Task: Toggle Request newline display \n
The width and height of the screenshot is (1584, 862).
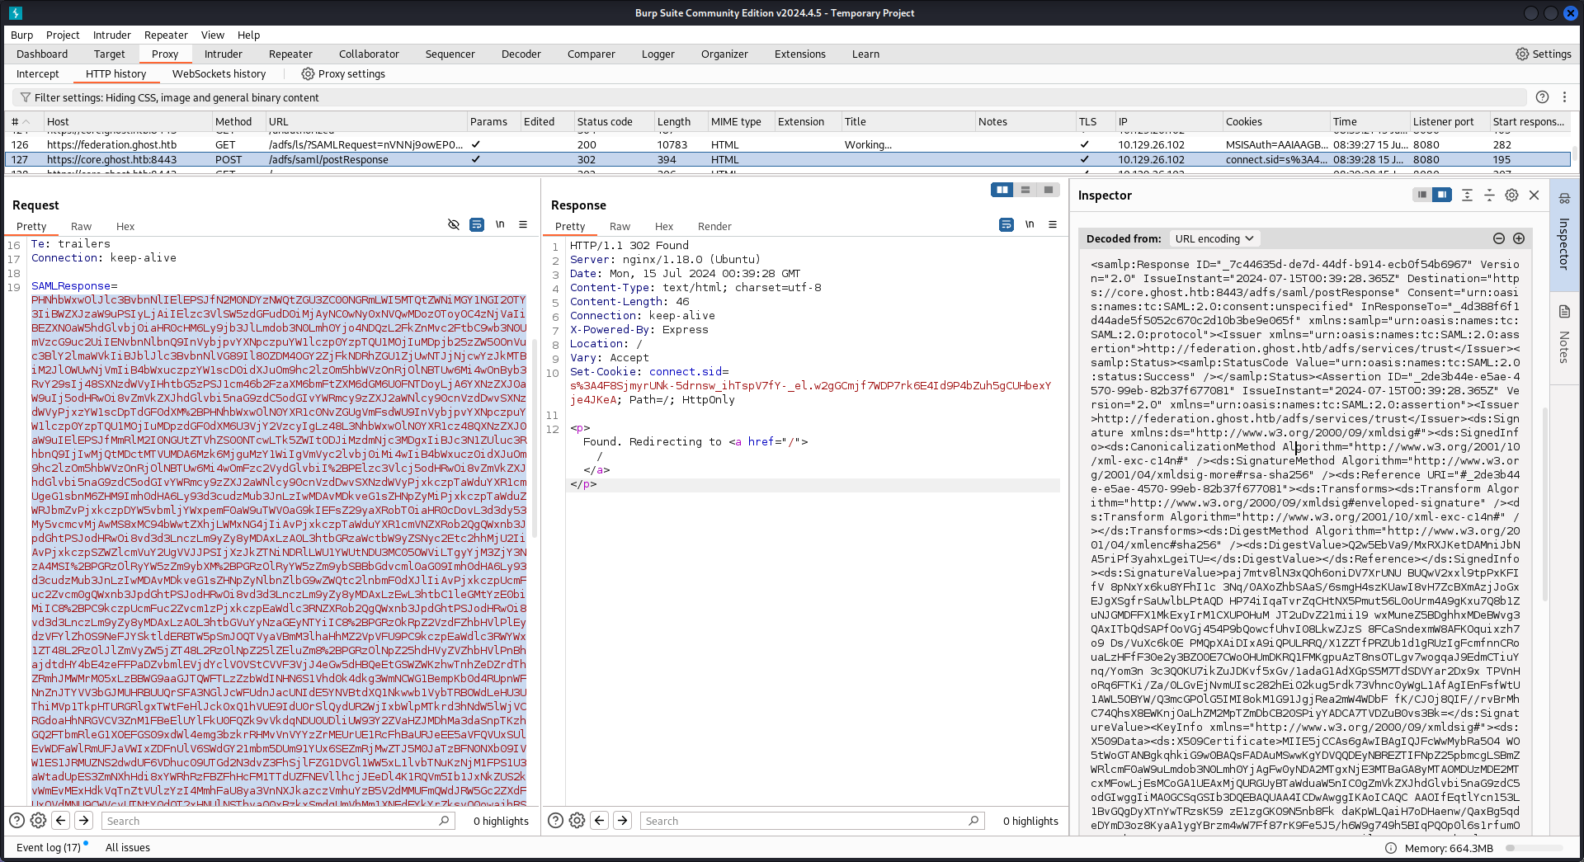Action: tap(500, 224)
